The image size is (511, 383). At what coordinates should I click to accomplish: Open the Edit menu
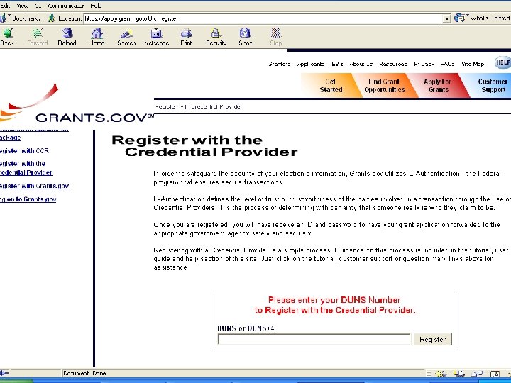(5, 6)
